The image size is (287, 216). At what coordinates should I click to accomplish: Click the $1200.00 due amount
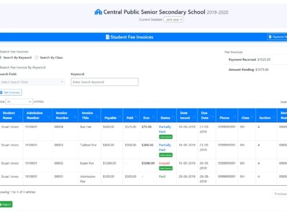pos(148,163)
